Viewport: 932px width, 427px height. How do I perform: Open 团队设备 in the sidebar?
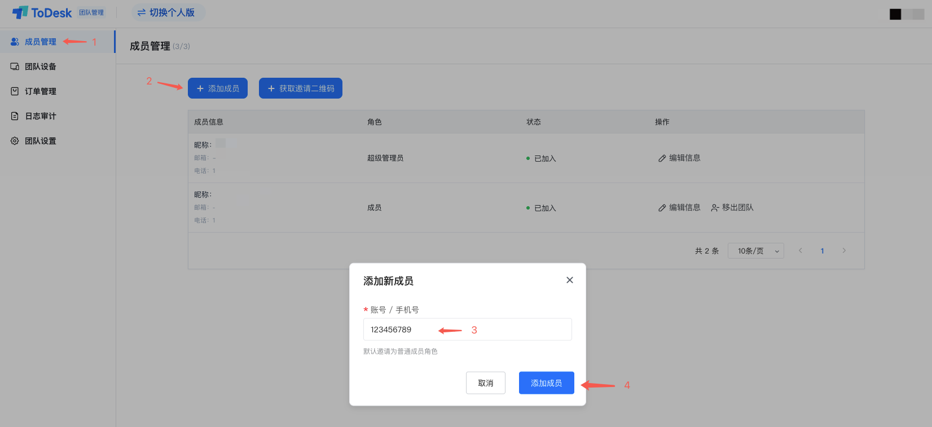(x=40, y=66)
